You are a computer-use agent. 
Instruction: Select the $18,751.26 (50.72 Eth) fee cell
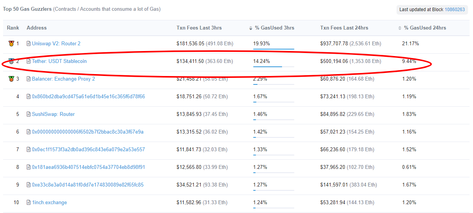(202, 96)
